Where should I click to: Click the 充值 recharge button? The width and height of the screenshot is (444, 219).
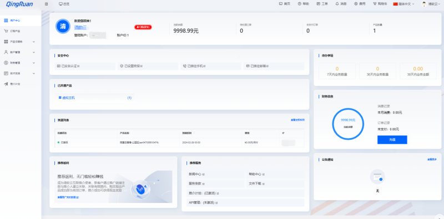click(392, 140)
